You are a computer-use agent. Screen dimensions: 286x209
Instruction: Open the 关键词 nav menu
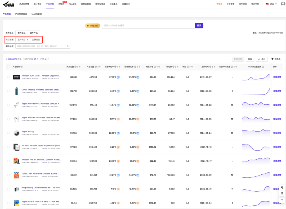[x=61, y=4]
